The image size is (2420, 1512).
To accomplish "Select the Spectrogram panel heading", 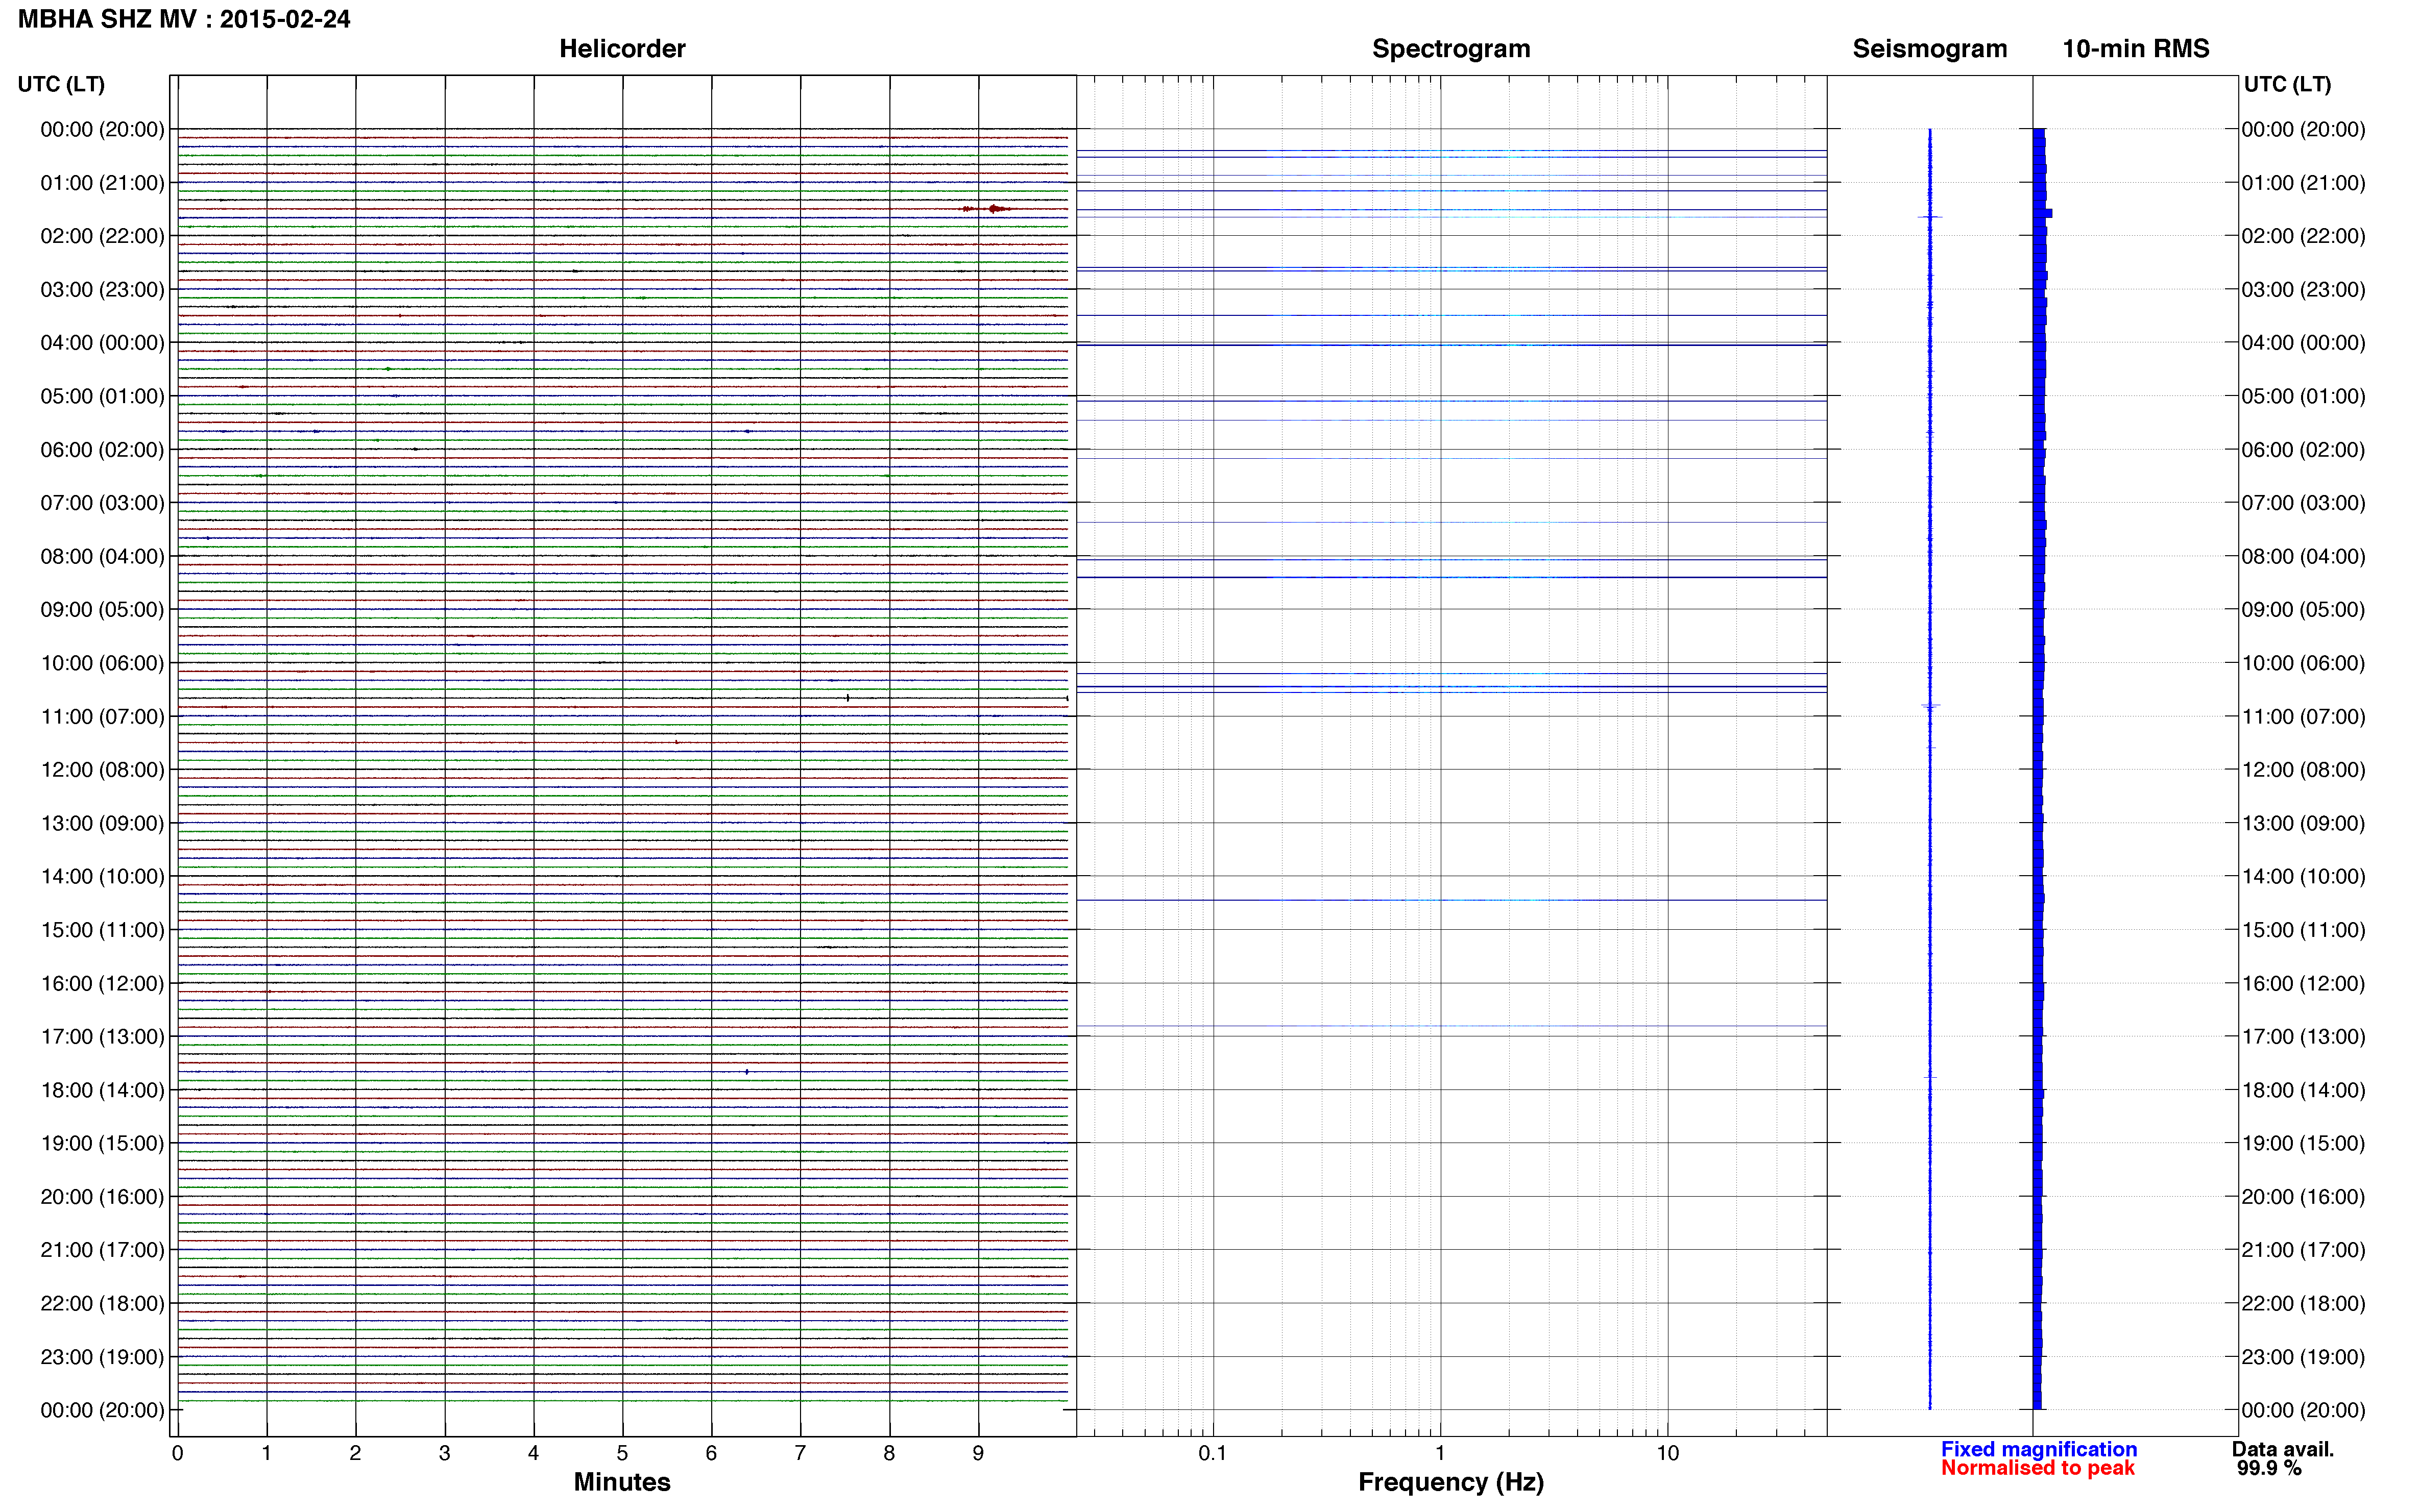I will point(1450,49).
